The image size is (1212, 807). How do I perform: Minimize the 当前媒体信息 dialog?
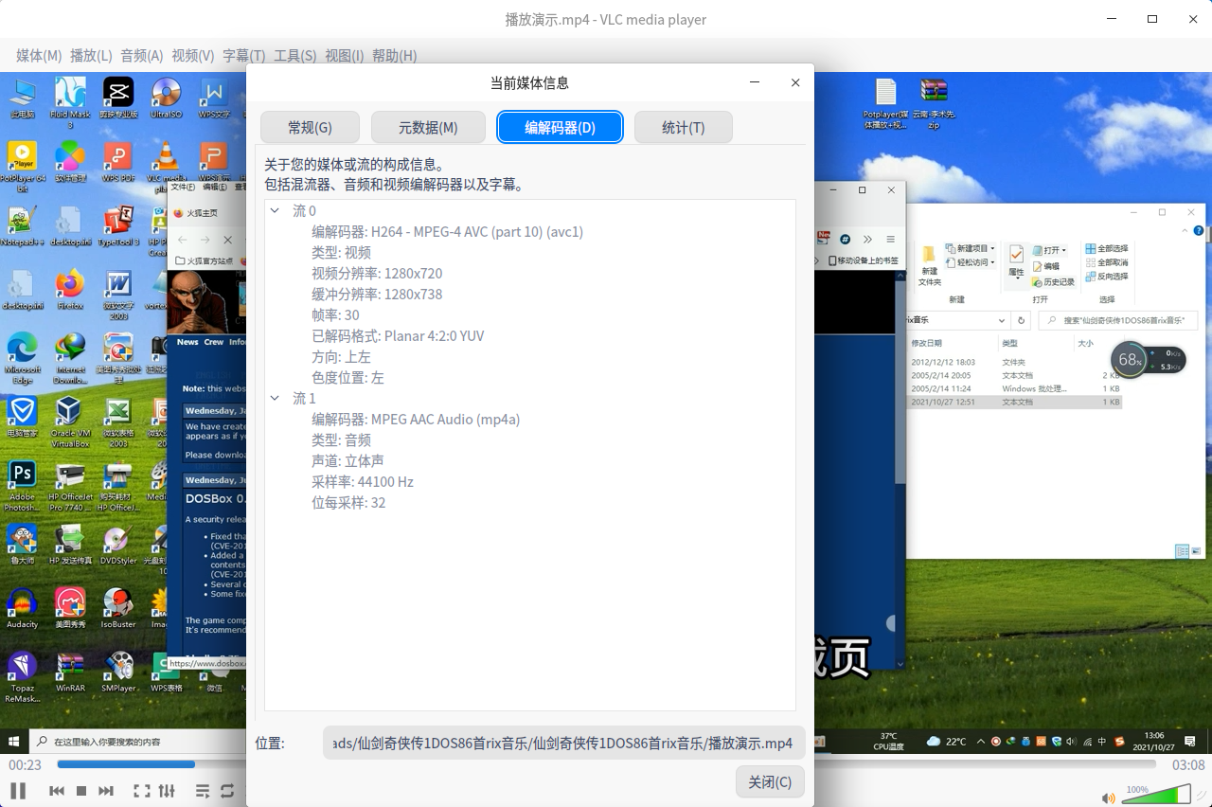click(756, 82)
